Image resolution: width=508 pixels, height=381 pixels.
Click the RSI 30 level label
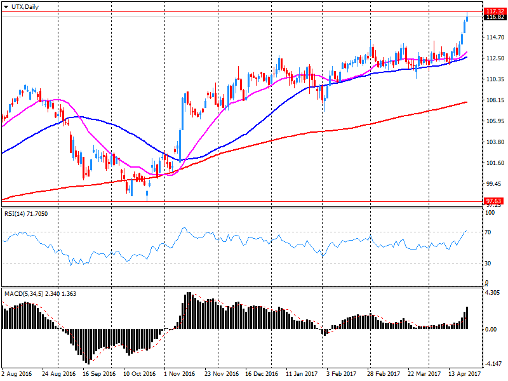488,264
